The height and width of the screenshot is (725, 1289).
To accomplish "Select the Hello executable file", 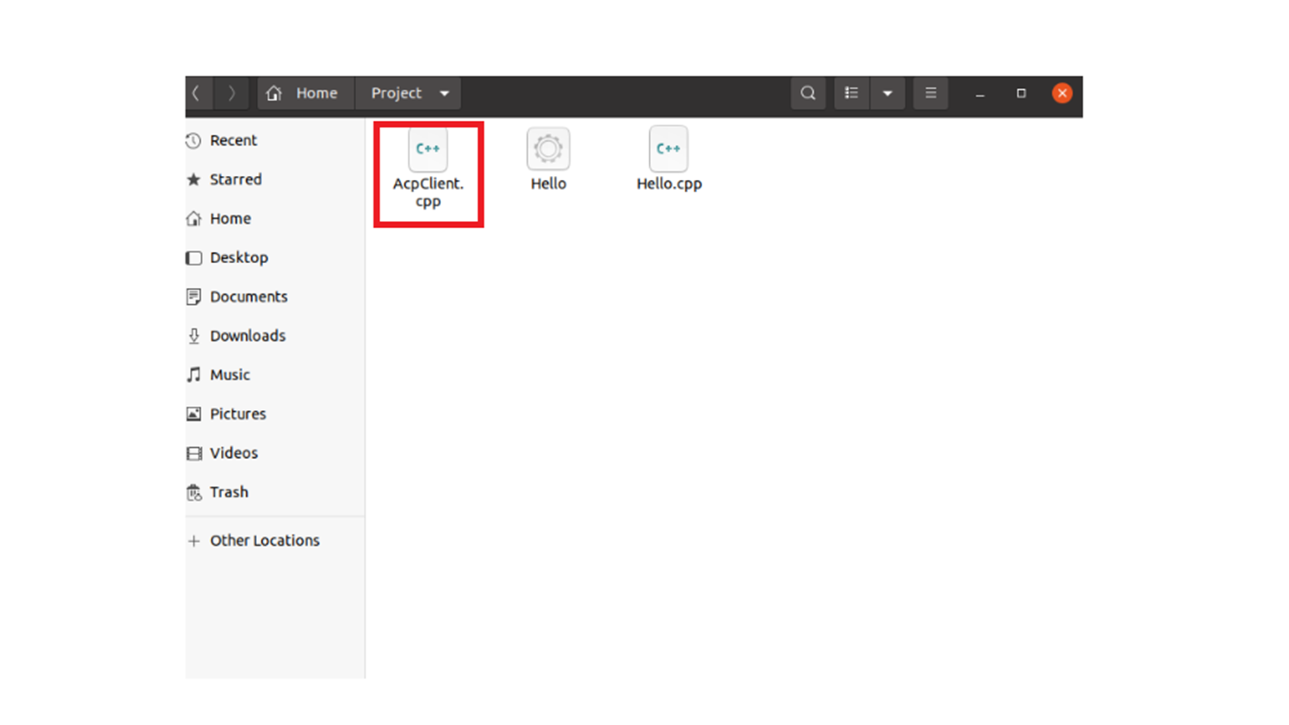I will [548, 149].
